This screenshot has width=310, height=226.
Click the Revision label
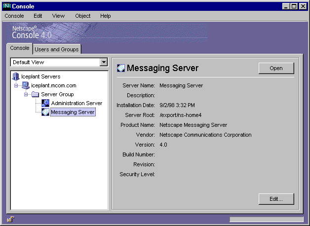(144, 164)
